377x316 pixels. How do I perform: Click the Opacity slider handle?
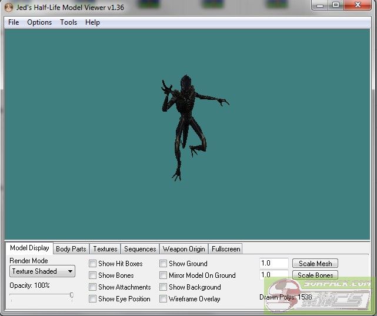coord(72,295)
